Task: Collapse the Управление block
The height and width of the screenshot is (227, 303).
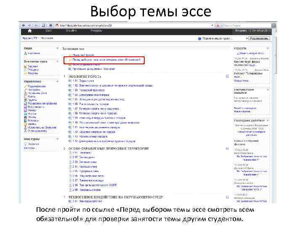Action: pos(57,82)
